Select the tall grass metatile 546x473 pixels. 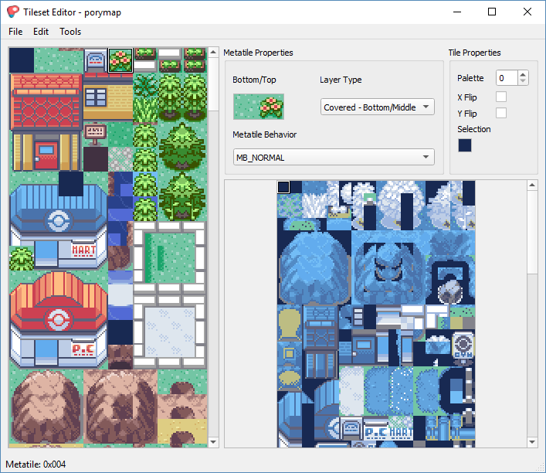[x=145, y=110]
